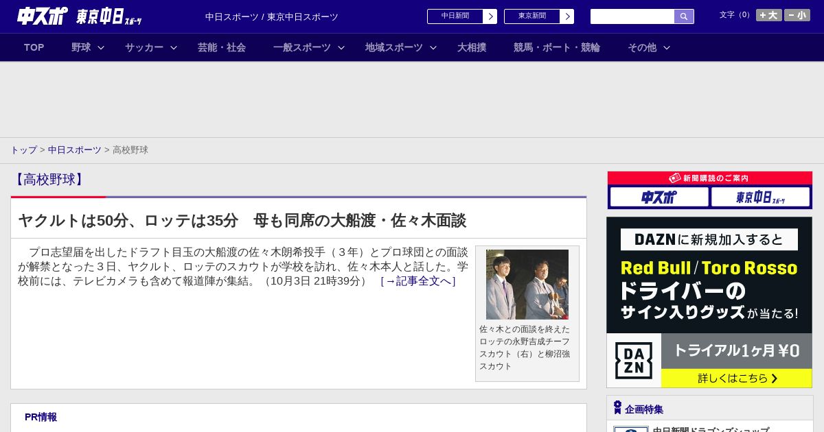The image size is (824, 432).
Task: Open the 中日新聞 link button
Action: click(x=455, y=16)
